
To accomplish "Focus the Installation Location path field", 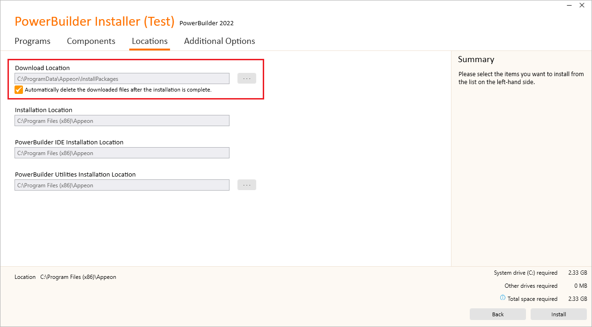I will pos(122,121).
